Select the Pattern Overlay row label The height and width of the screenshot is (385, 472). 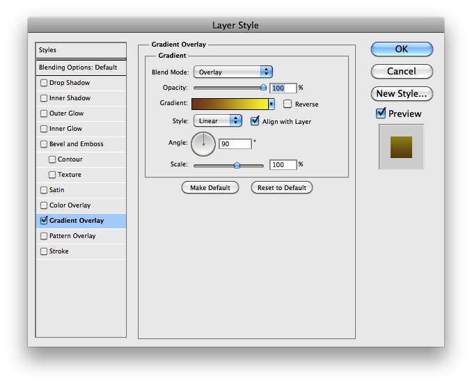(x=72, y=236)
